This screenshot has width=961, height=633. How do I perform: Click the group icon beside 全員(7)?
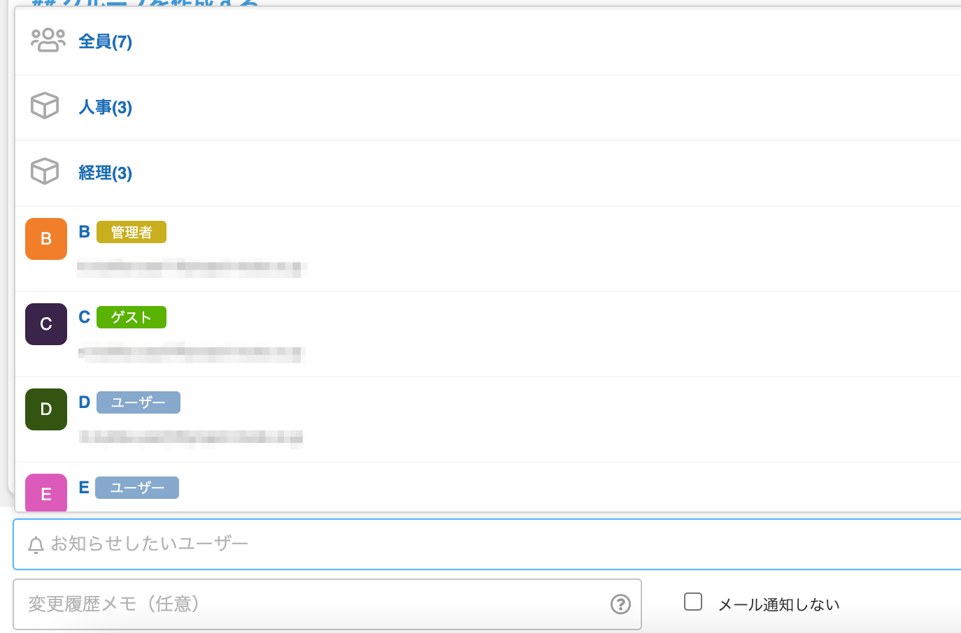48,41
